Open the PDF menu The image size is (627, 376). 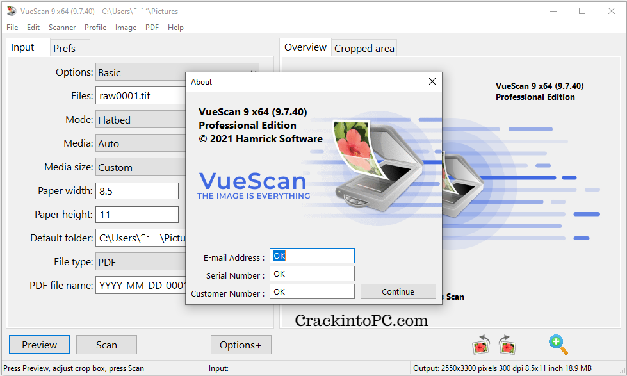152,27
